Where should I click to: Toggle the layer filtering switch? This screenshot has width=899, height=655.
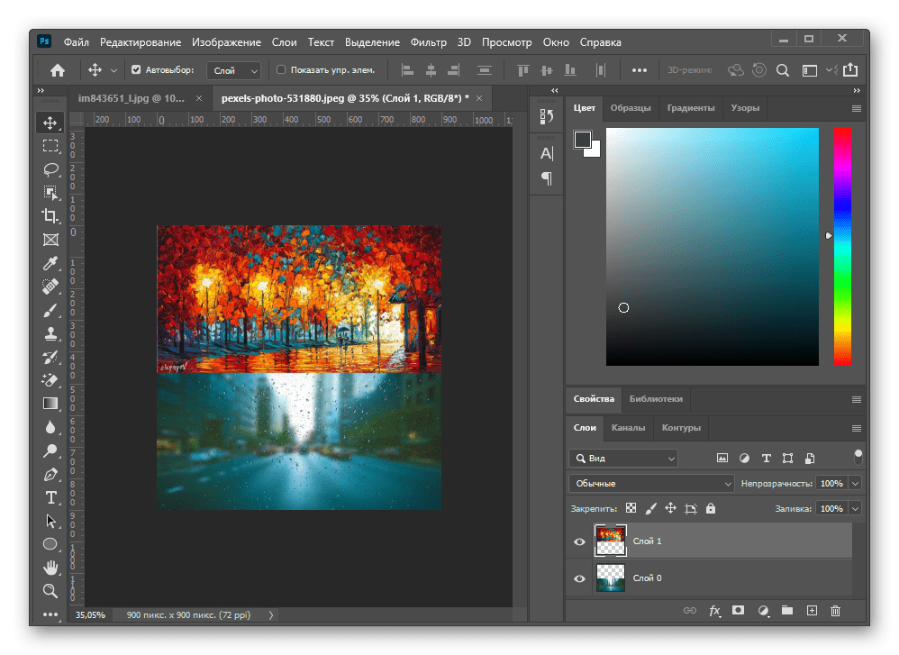[x=858, y=457]
